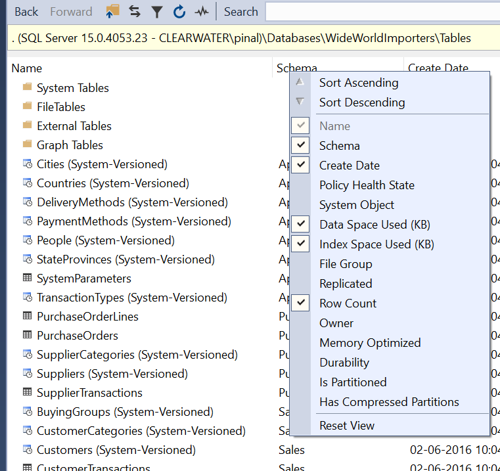The height and width of the screenshot is (471, 500).
Task: Click the Sort Descending arrow icon
Action: [300, 101]
